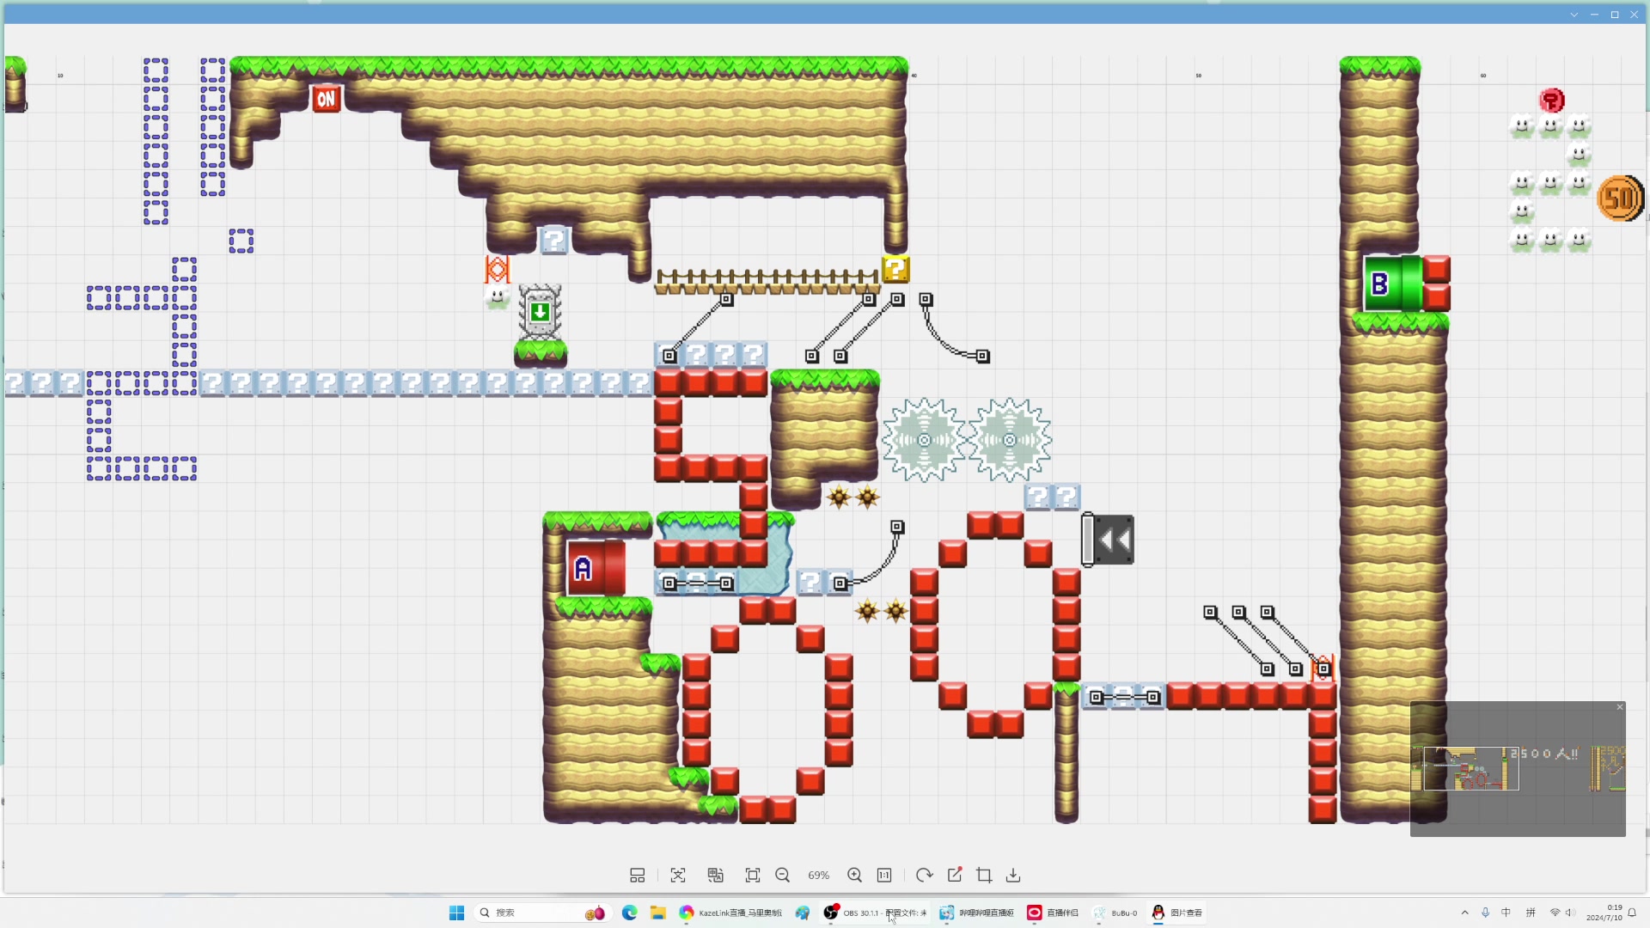Image resolution: width=1650 pixels, height=928 pixels.
Task: Open the volume speaker tray icon
Action: [x=1570, y=913]
